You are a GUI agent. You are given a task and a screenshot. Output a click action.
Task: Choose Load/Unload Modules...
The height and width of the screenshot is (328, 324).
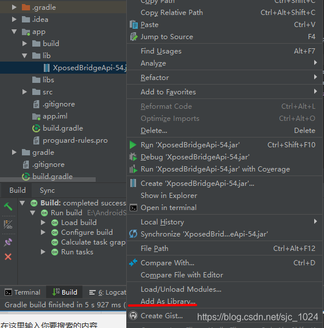(x=224, y=289)
